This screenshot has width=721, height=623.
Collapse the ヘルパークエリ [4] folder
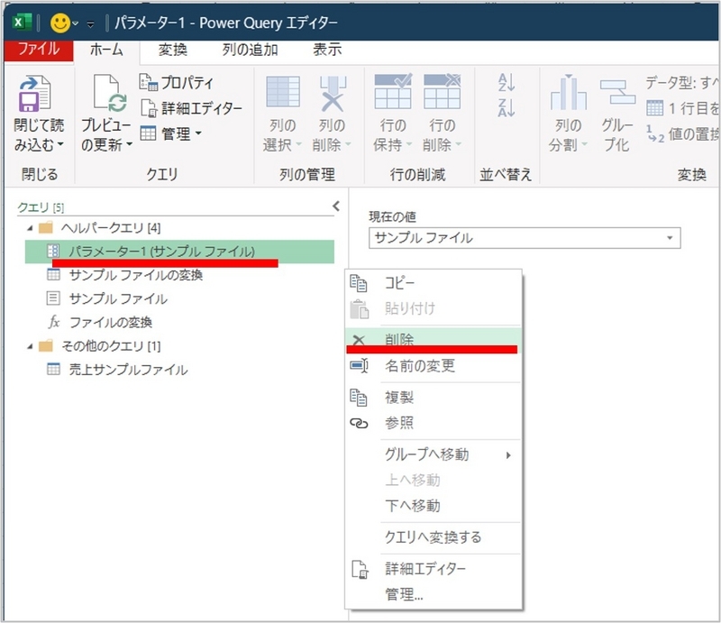[30, 228]
